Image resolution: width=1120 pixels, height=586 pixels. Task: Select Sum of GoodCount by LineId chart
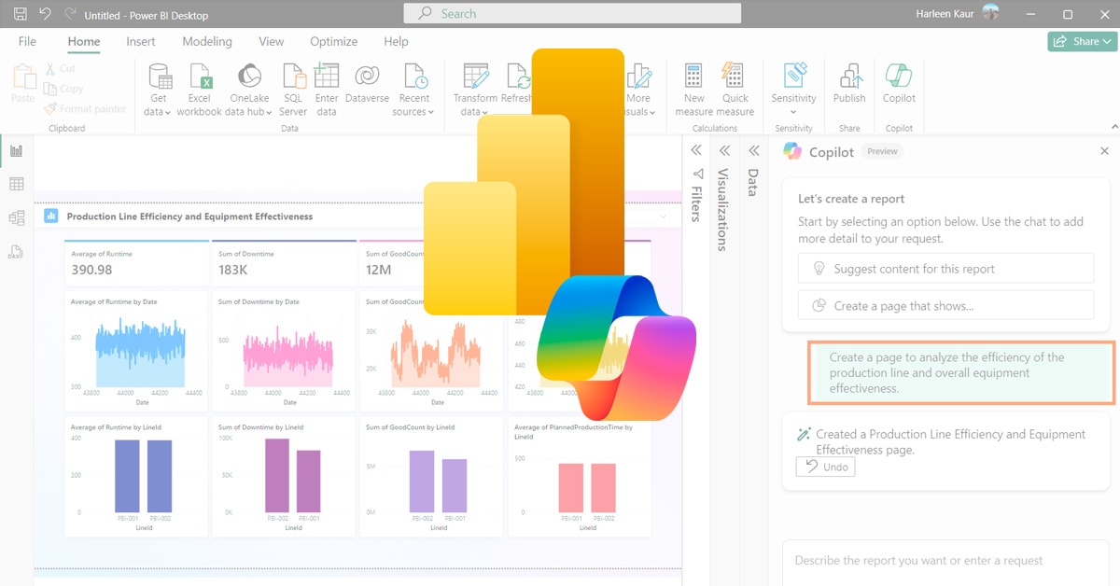tap(431, 477)
